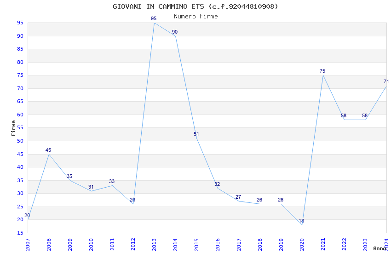Click y-axis tick label 70

click(20, 88)
